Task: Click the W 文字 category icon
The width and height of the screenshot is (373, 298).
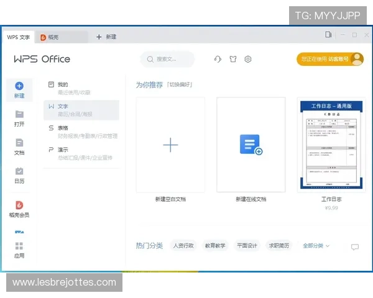Action: (x=51, y=106)
